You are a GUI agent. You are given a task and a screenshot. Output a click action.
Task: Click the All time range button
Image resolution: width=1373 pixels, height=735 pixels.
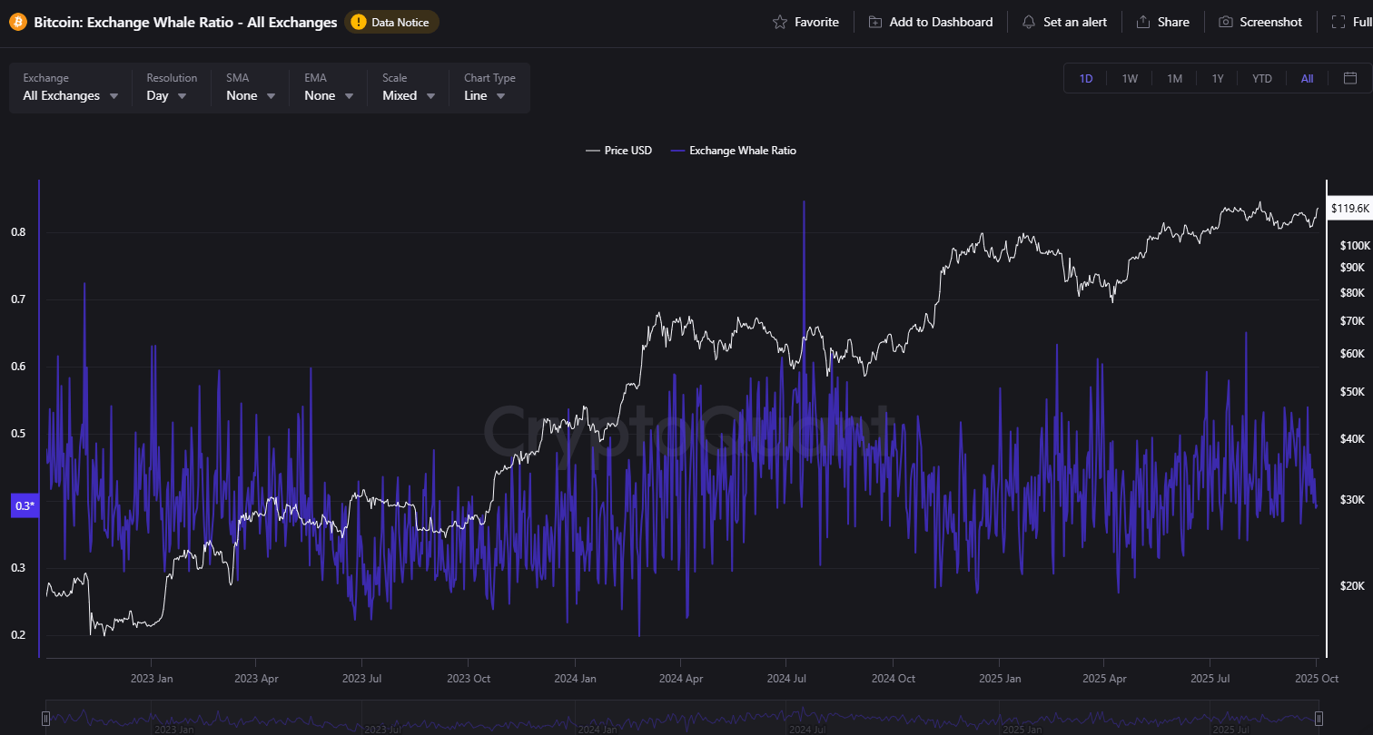click(1306, 78)
